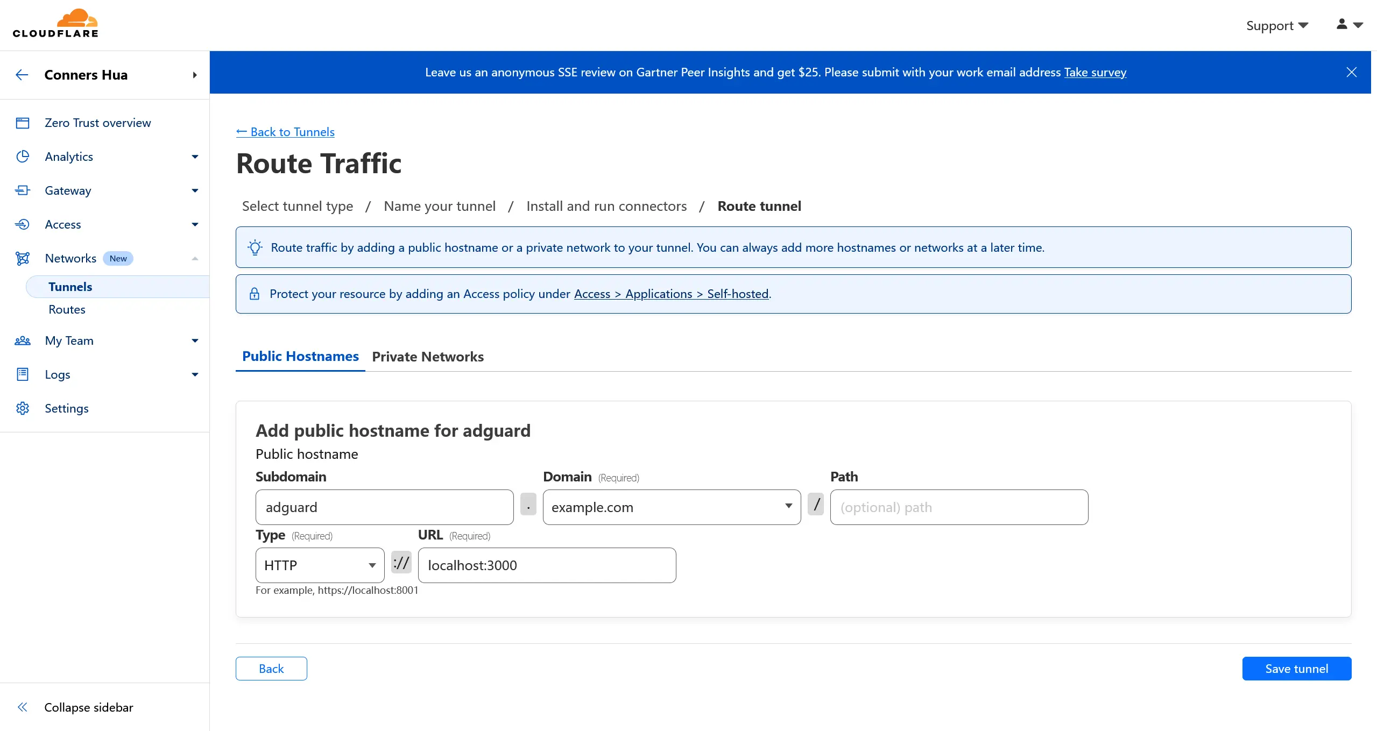Click Name your tunnel breadcrumb step

[440, 206]
